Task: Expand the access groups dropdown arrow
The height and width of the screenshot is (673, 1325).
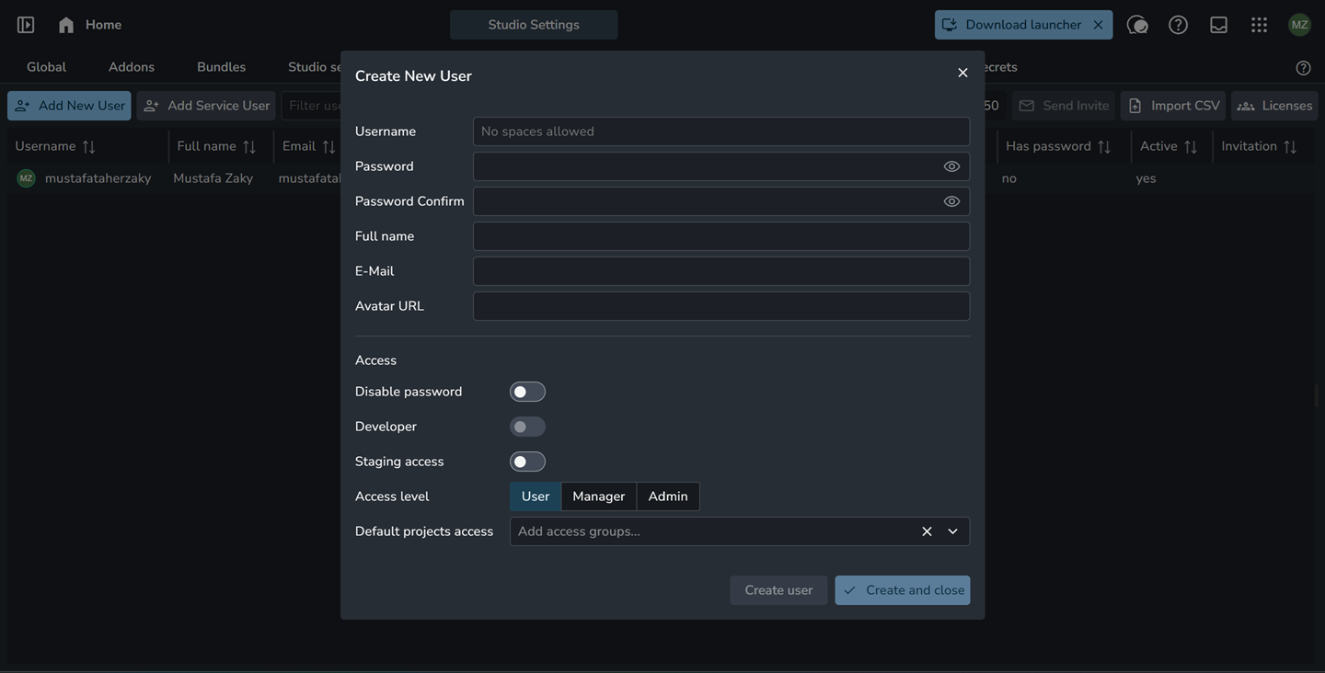Action: (x=953, y=531)
